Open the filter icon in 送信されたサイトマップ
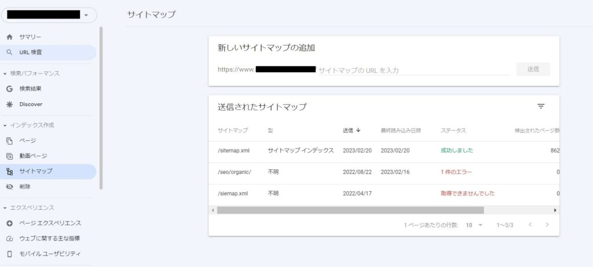 tap(541, 106)
